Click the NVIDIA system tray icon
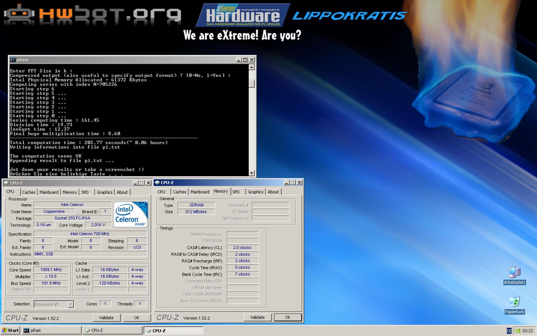 pos(517,330)
